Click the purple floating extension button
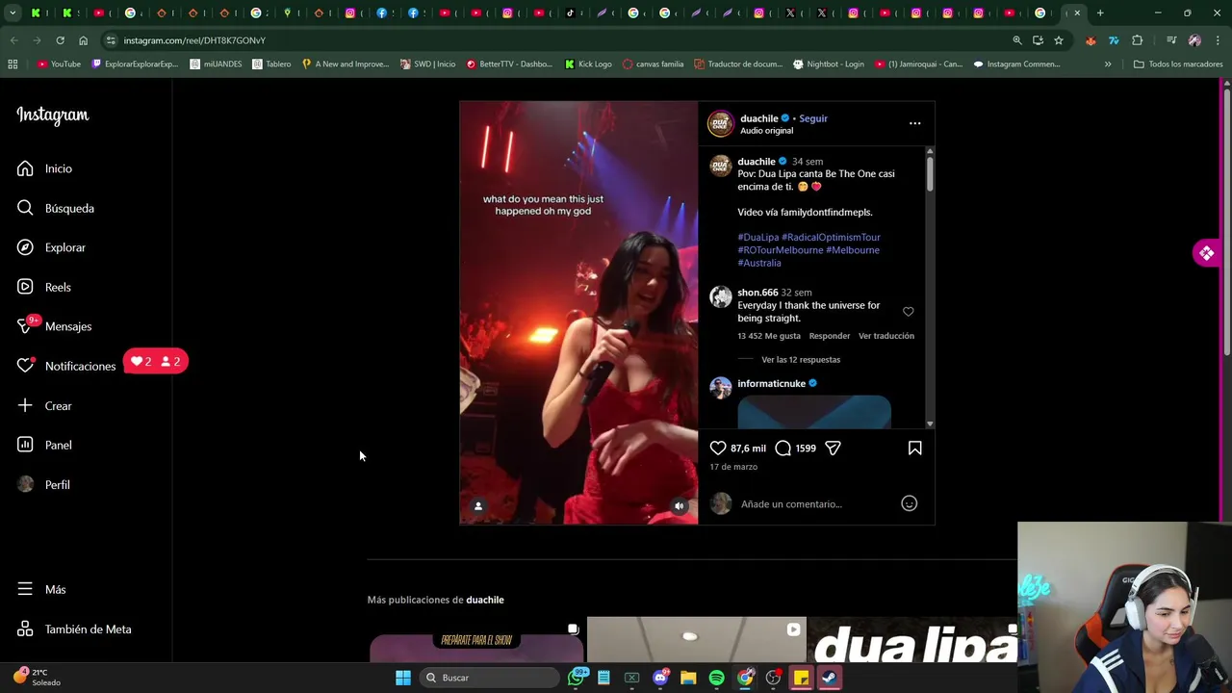1232x693 pixels. point(1206,253)
